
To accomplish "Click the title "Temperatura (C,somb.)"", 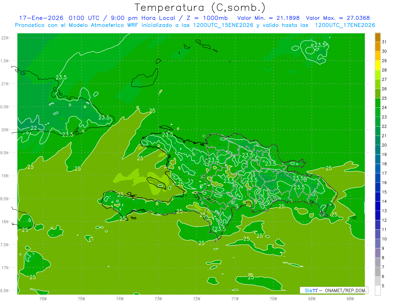I will point(200,8).
